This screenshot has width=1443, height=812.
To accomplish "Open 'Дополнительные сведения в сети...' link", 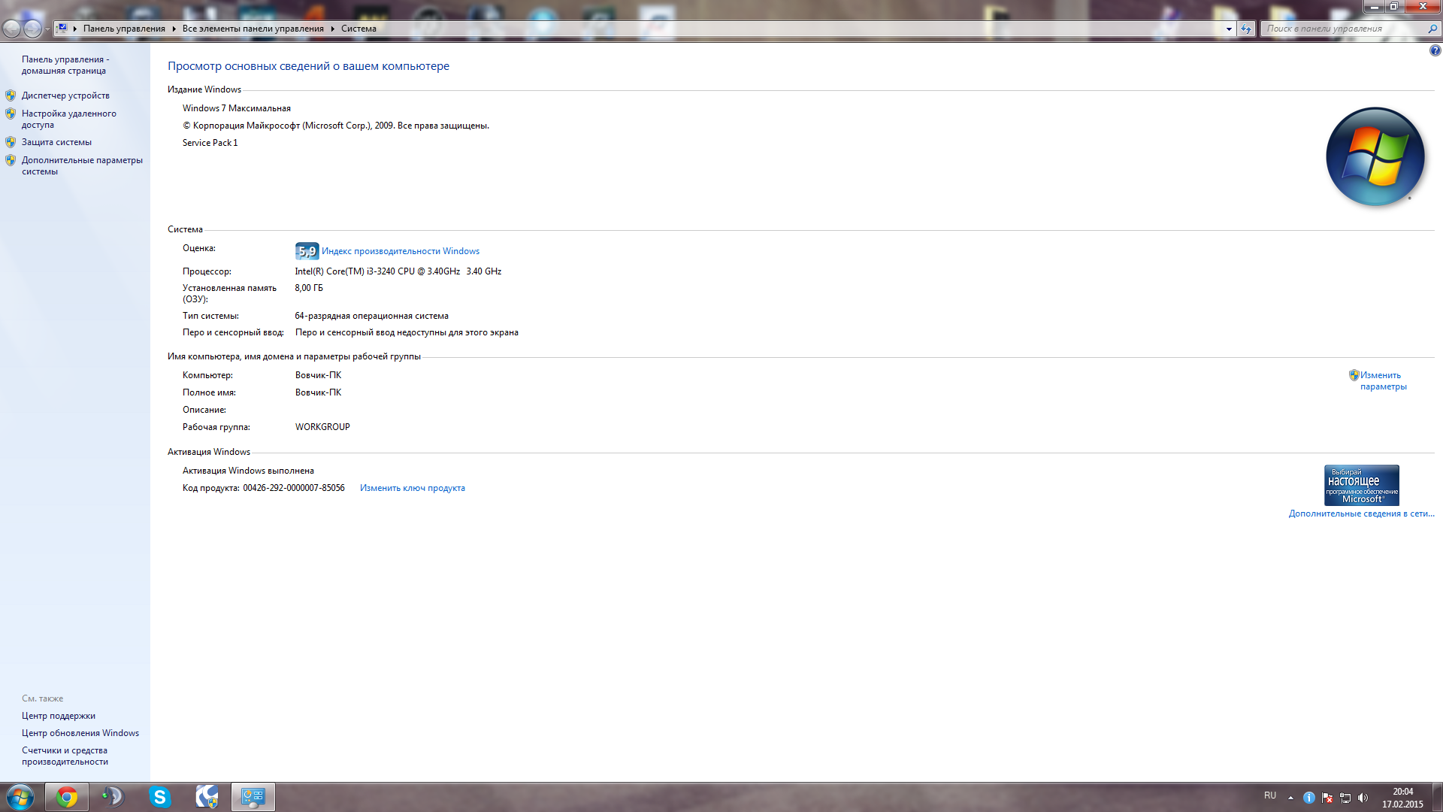I will pos(1361,514).
